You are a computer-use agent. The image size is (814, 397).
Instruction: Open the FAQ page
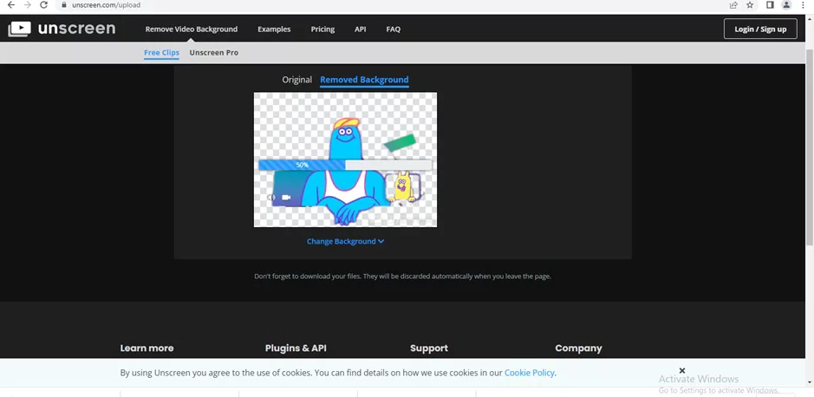tap(393, 29)
